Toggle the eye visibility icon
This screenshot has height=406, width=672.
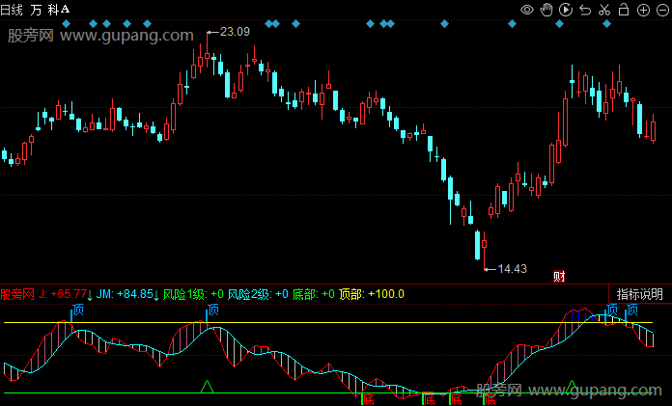[527, 10]
